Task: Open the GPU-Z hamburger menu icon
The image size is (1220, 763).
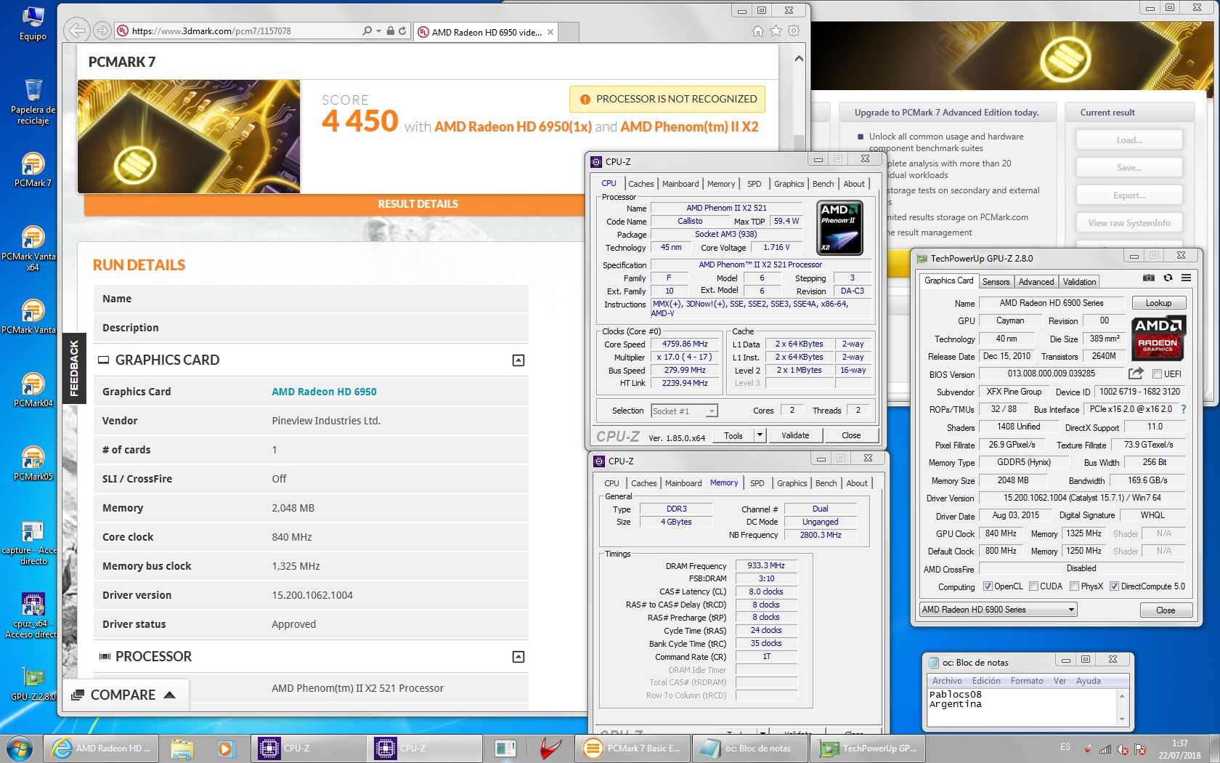Action: (1186, 278)
